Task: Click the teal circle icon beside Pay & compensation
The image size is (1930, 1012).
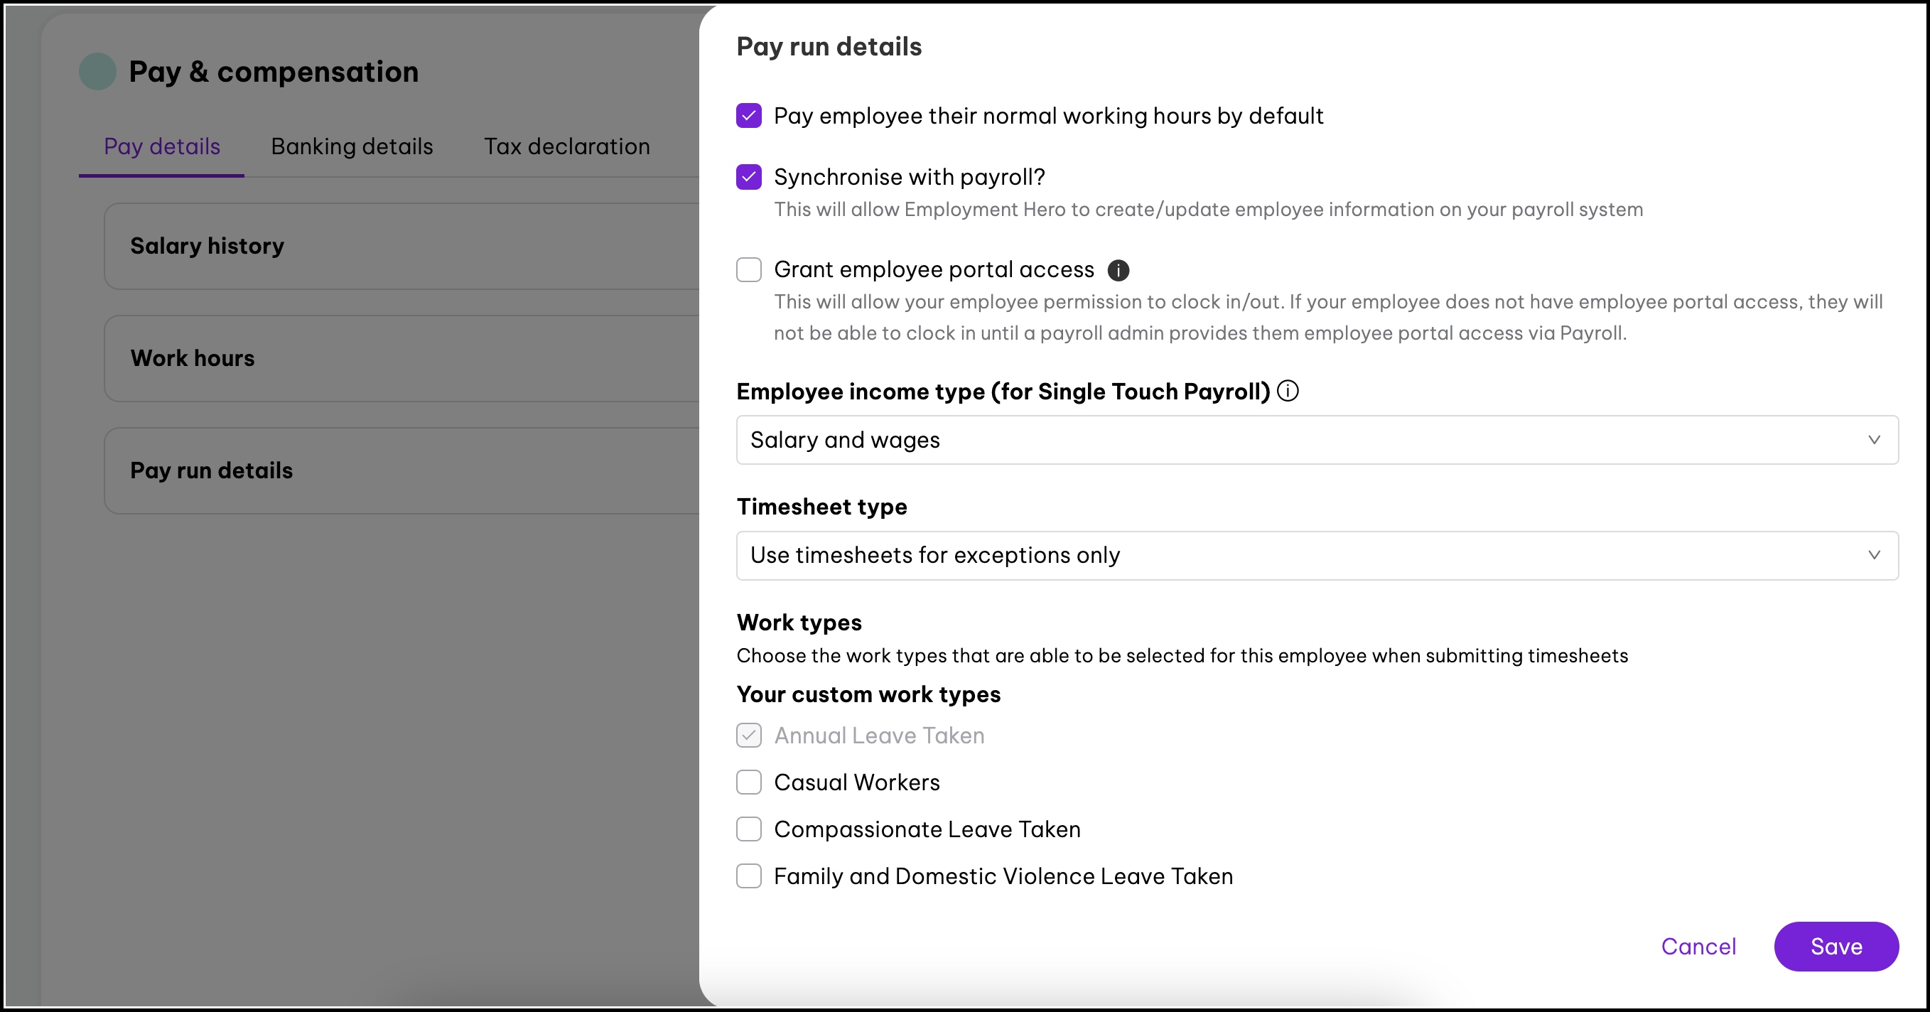Action: tap(97, 71)
